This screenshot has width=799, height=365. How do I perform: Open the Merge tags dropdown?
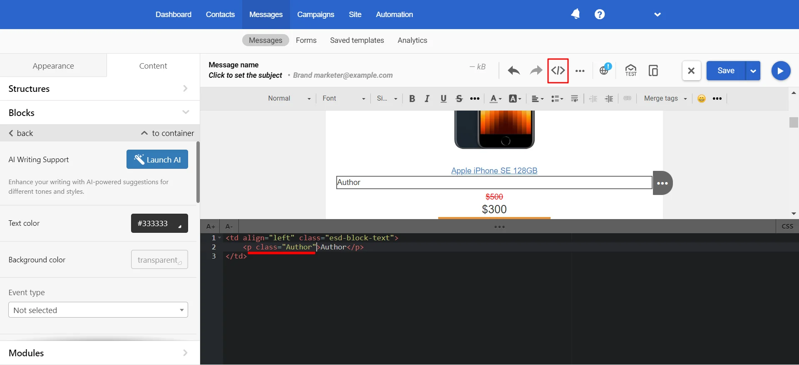coord(665,99)
